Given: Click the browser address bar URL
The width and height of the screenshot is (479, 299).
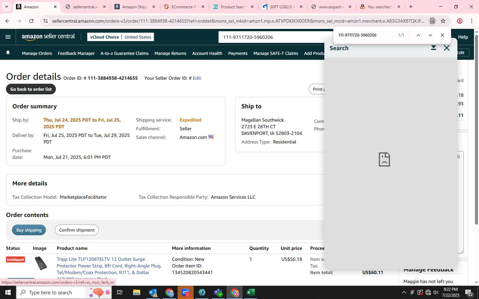Looking at the screenshot, I should [238, 21].
